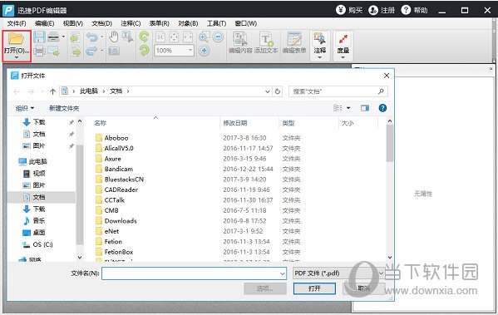The height and width of the screenshot is (315, 498).
Task: Open the 编辑(E) menu
Action: point(44,23)
